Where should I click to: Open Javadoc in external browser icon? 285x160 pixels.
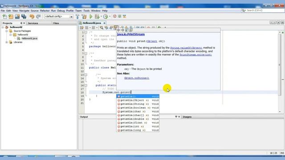pos(127,30)
